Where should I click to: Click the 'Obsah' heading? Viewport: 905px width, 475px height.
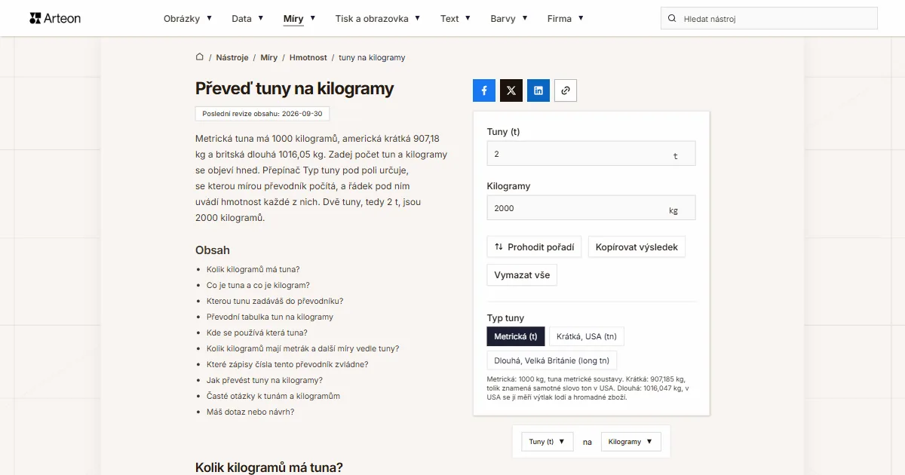[x=213, y=250]
